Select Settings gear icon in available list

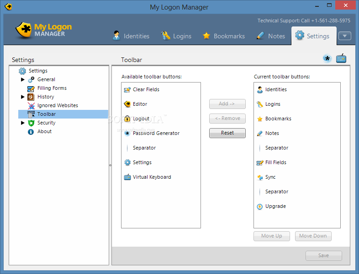(127, 162)
